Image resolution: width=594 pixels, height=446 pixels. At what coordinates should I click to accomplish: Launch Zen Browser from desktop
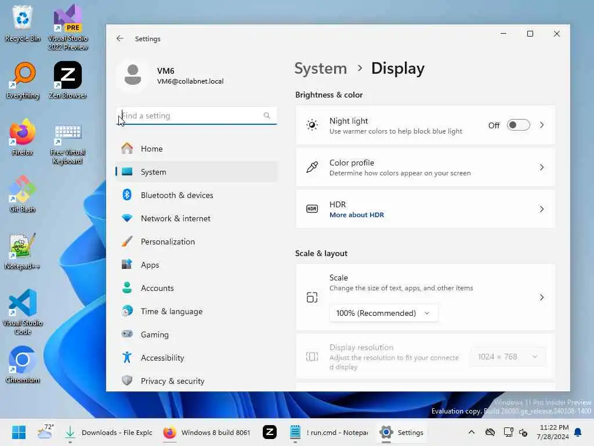pos(68,80)
